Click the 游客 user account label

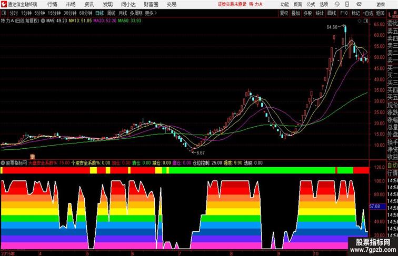click(x=381, y=4)
